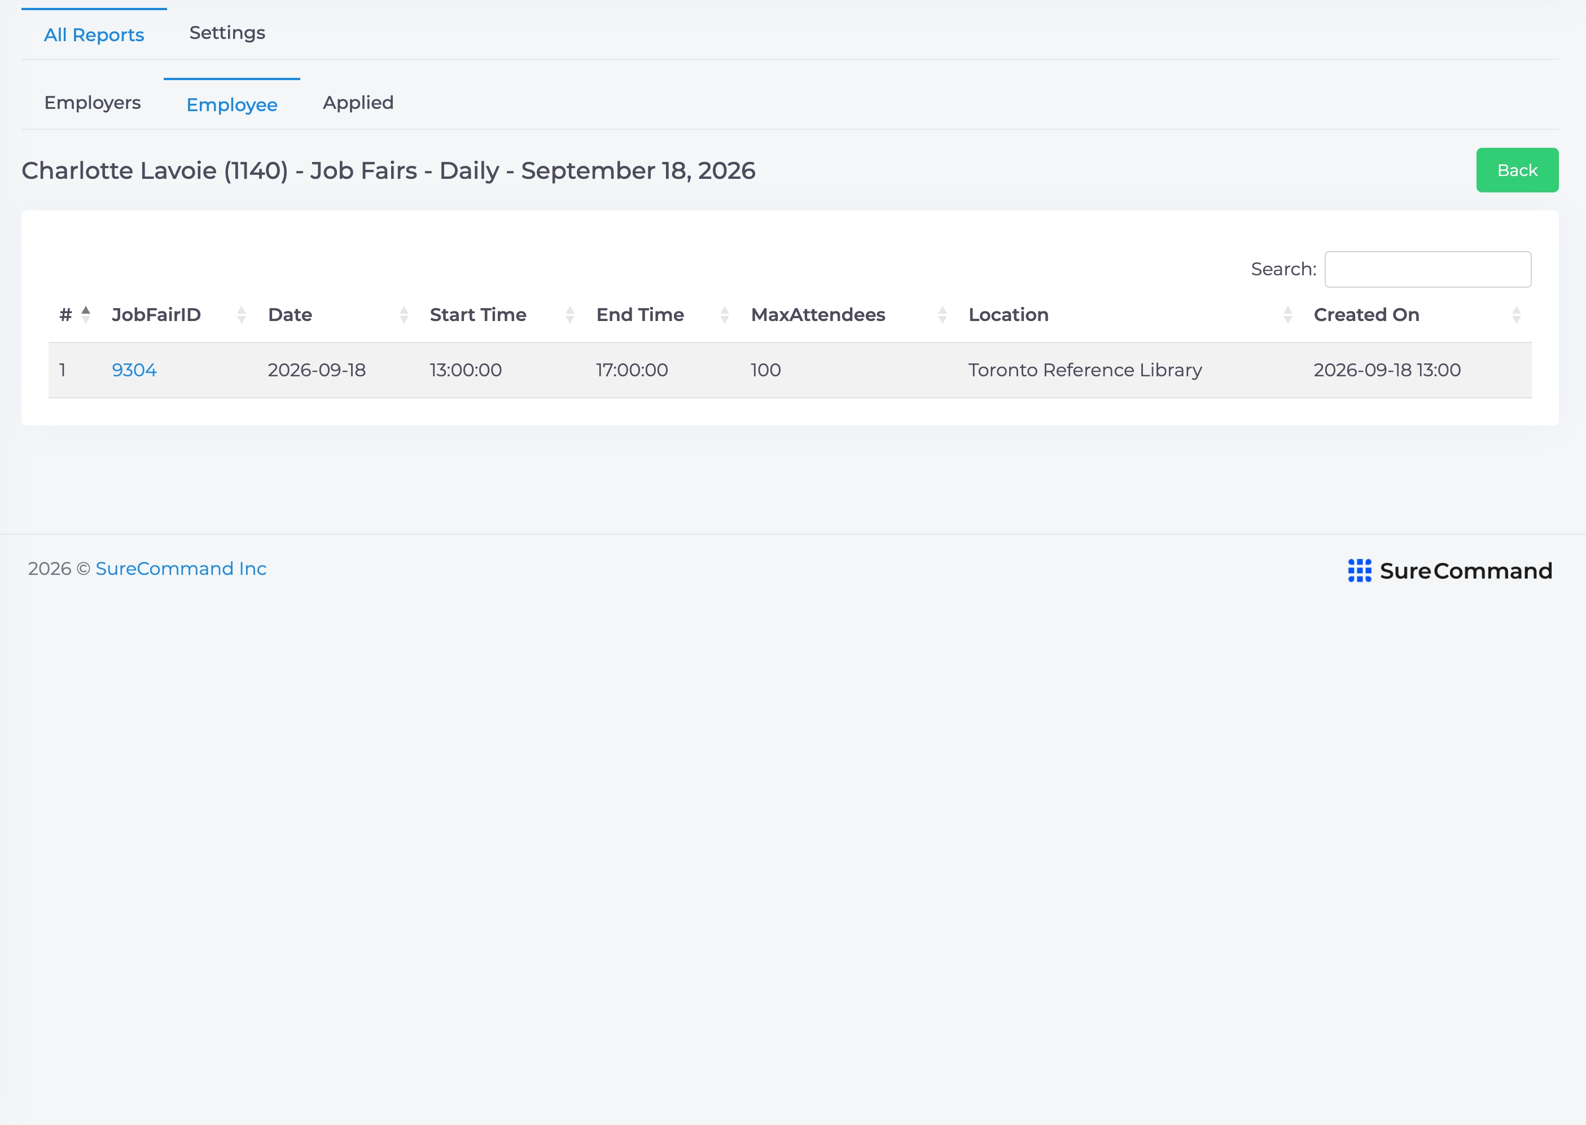Screen dimensions: 1586x1125
Task: Sort by Created On column arrows
Action: (1517, 314)
